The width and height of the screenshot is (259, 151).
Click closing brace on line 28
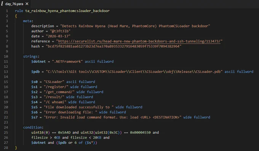(x=16, y=148)
